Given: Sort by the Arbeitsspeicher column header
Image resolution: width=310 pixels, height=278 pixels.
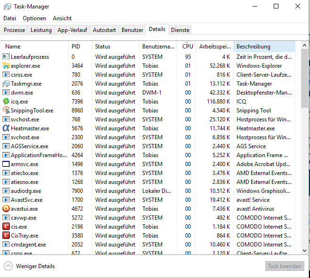Looking at the screenshot, I should point(215,47).
